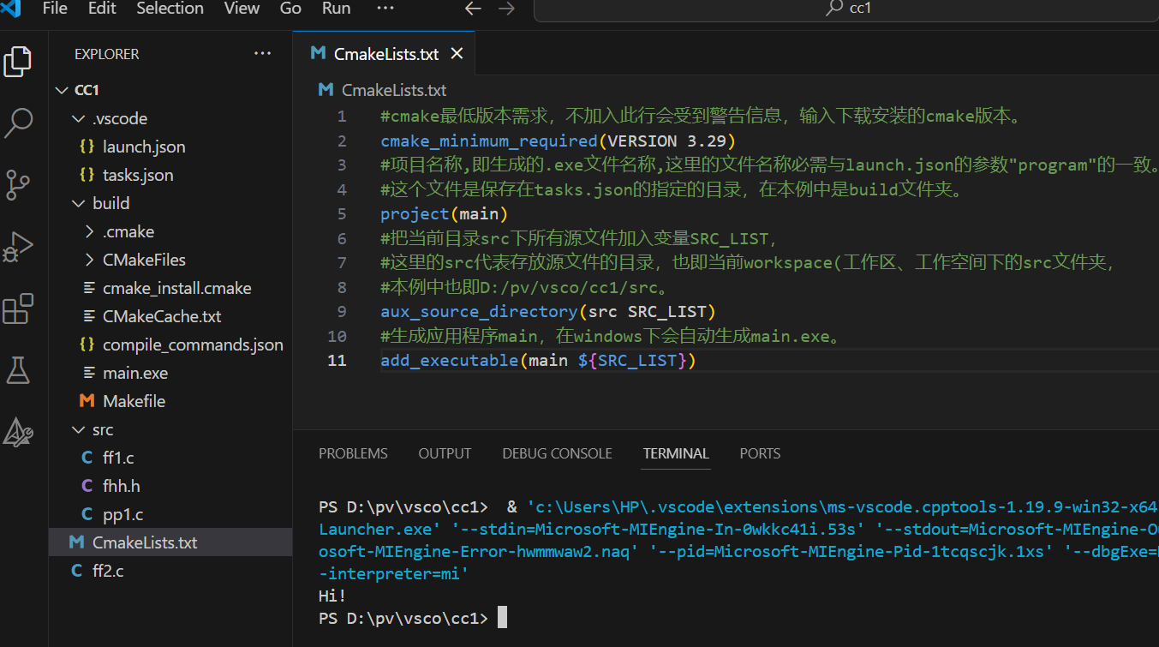This screenshot has height=647, width=1159.
Task: Click the VS Code logo icon
Action: click(12, 9)
